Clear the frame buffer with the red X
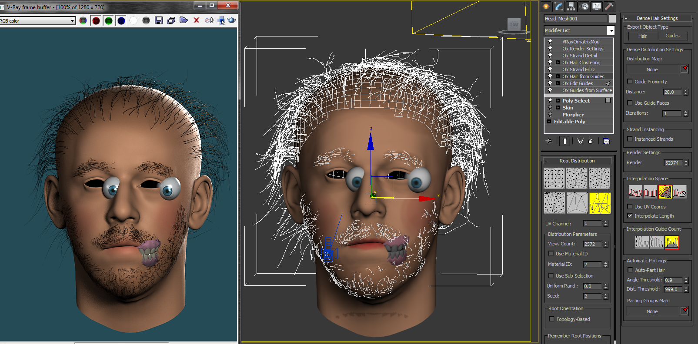The width and height of the screenshot is (698, 344). (x=197, y=20)
